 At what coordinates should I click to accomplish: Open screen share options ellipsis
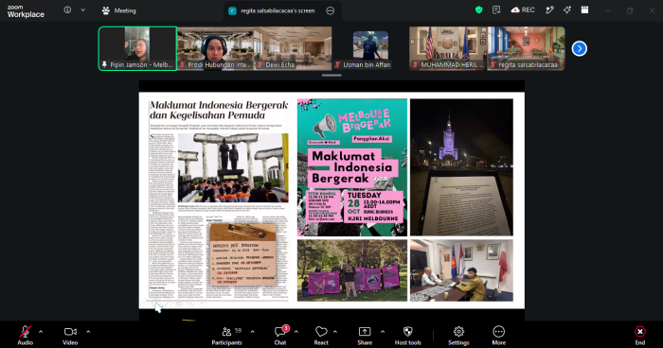point(331,10)
